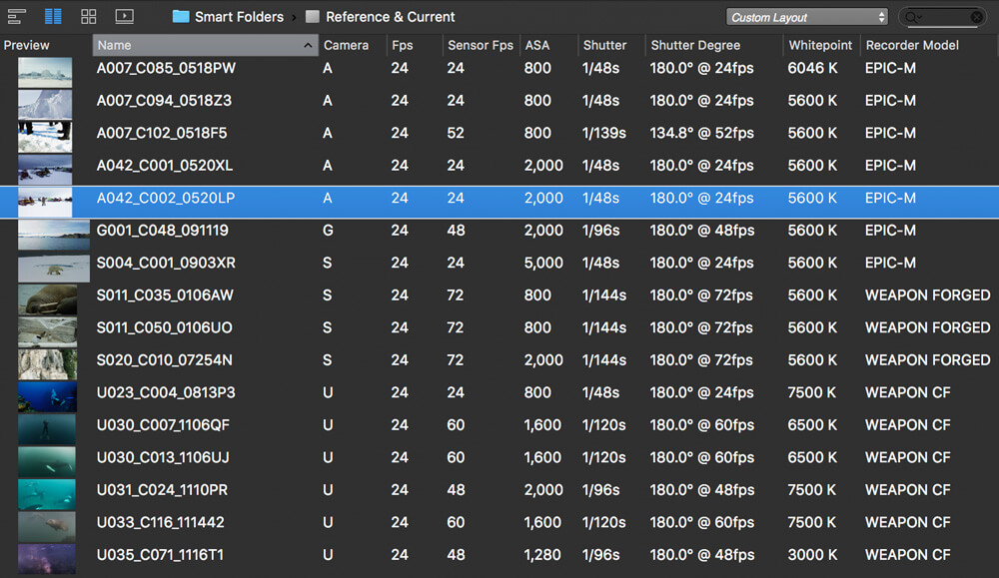Screen dimensions: 999x578
Task: Select clip name U030_C013_1106UJ
Action: coord(163,457)
